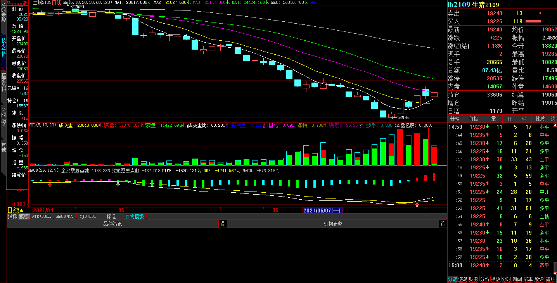The height and width of the screenshot is (283, 557).
Task: Switch to the 指数 tab
Action: (x=495, y=279)
